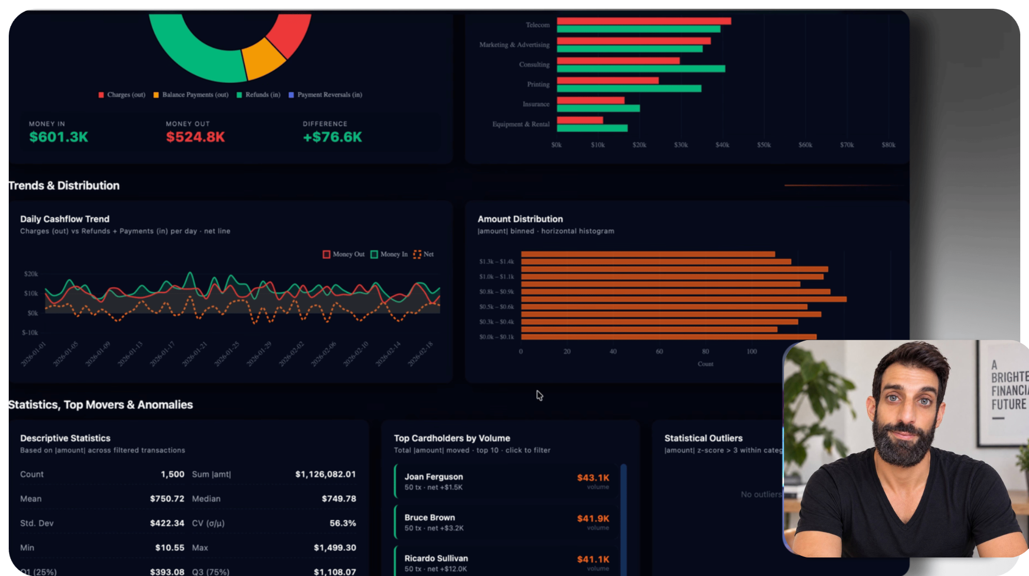Hide the Money Out series in cashflow legend
The width and height of the screenshot is (1029, 576).
[x=344, y=254]
